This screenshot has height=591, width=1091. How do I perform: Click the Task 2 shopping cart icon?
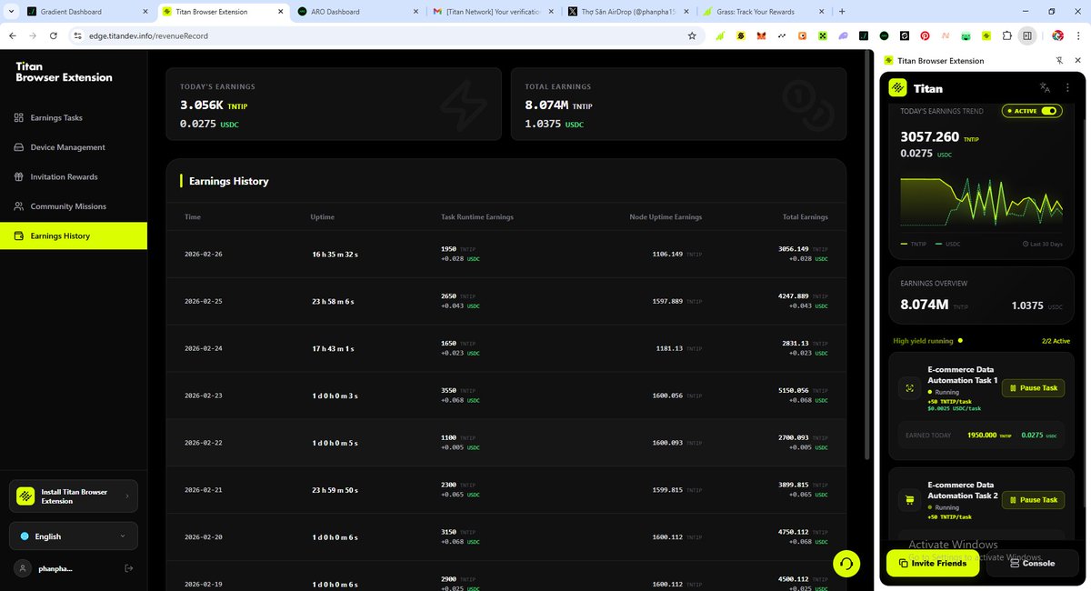[909, 500]
